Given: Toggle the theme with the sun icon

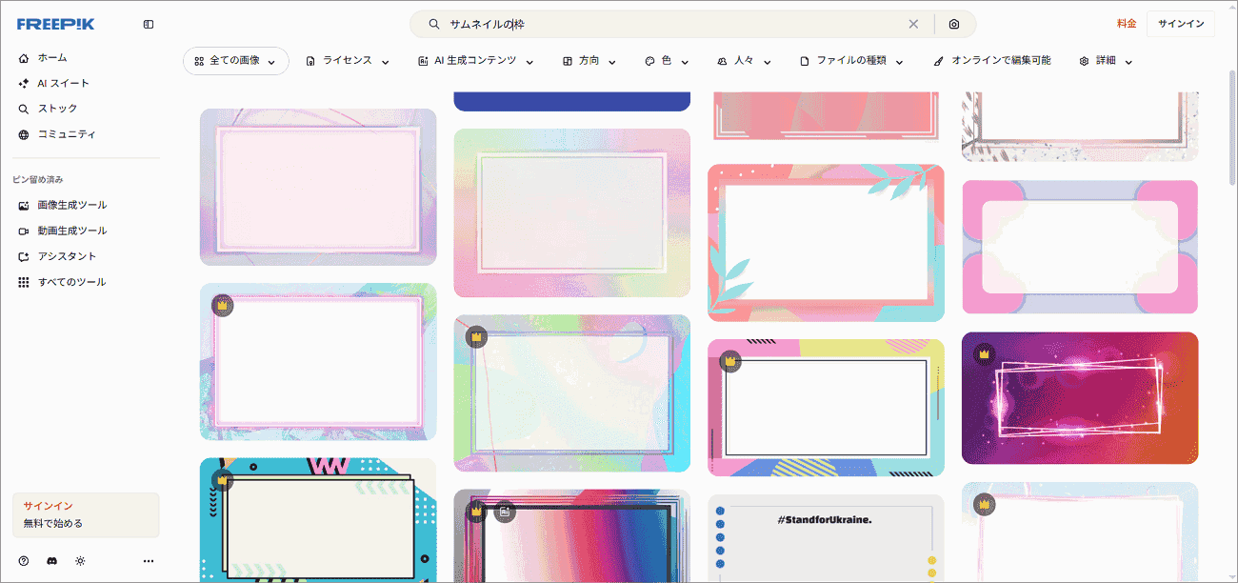Looking at the screenshot, I should (x=78, y=561).
